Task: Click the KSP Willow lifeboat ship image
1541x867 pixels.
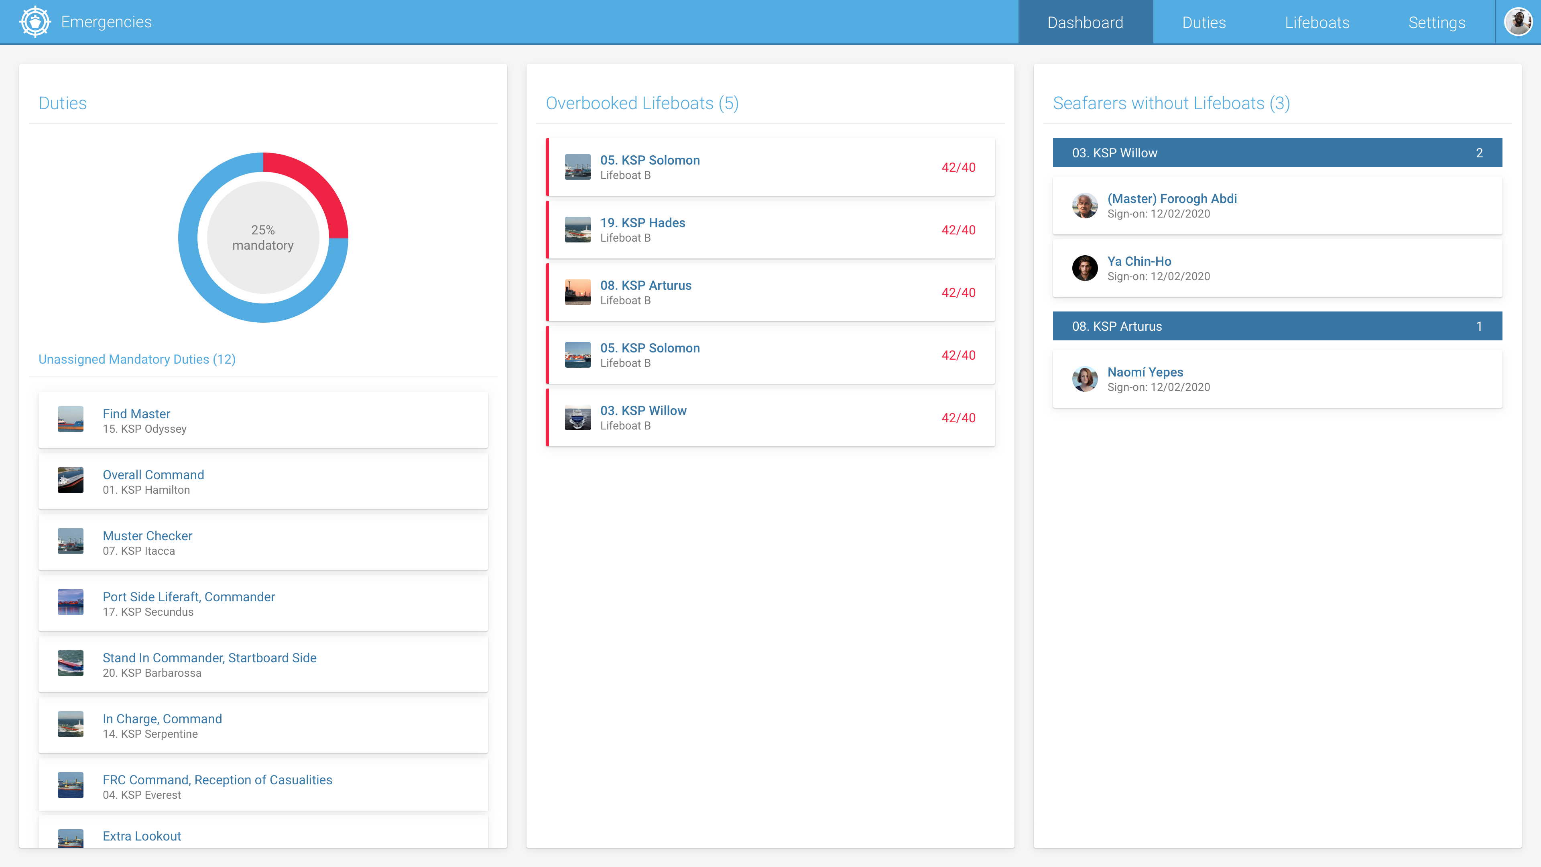Action: 577,417
